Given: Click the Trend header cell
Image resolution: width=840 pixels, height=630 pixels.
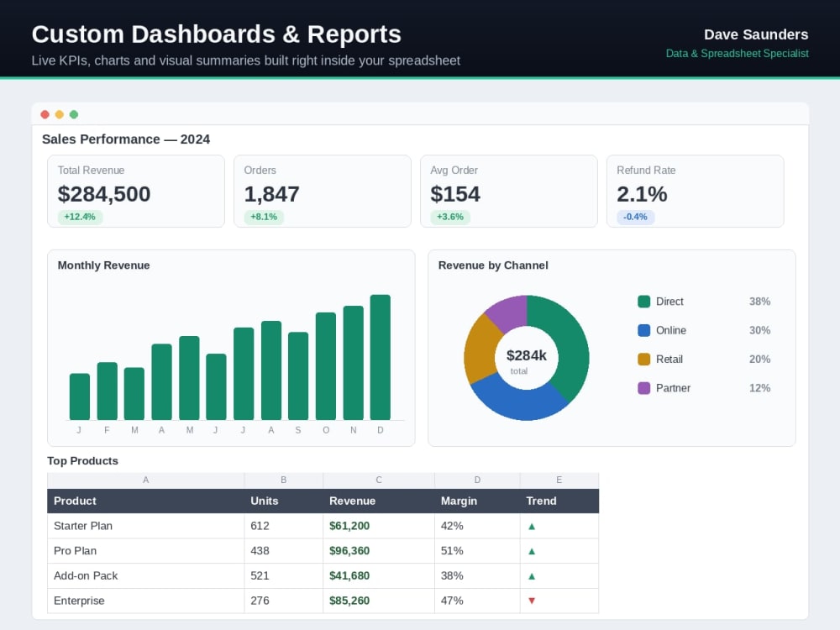Looking at the screenshot, I should (559, 501).
